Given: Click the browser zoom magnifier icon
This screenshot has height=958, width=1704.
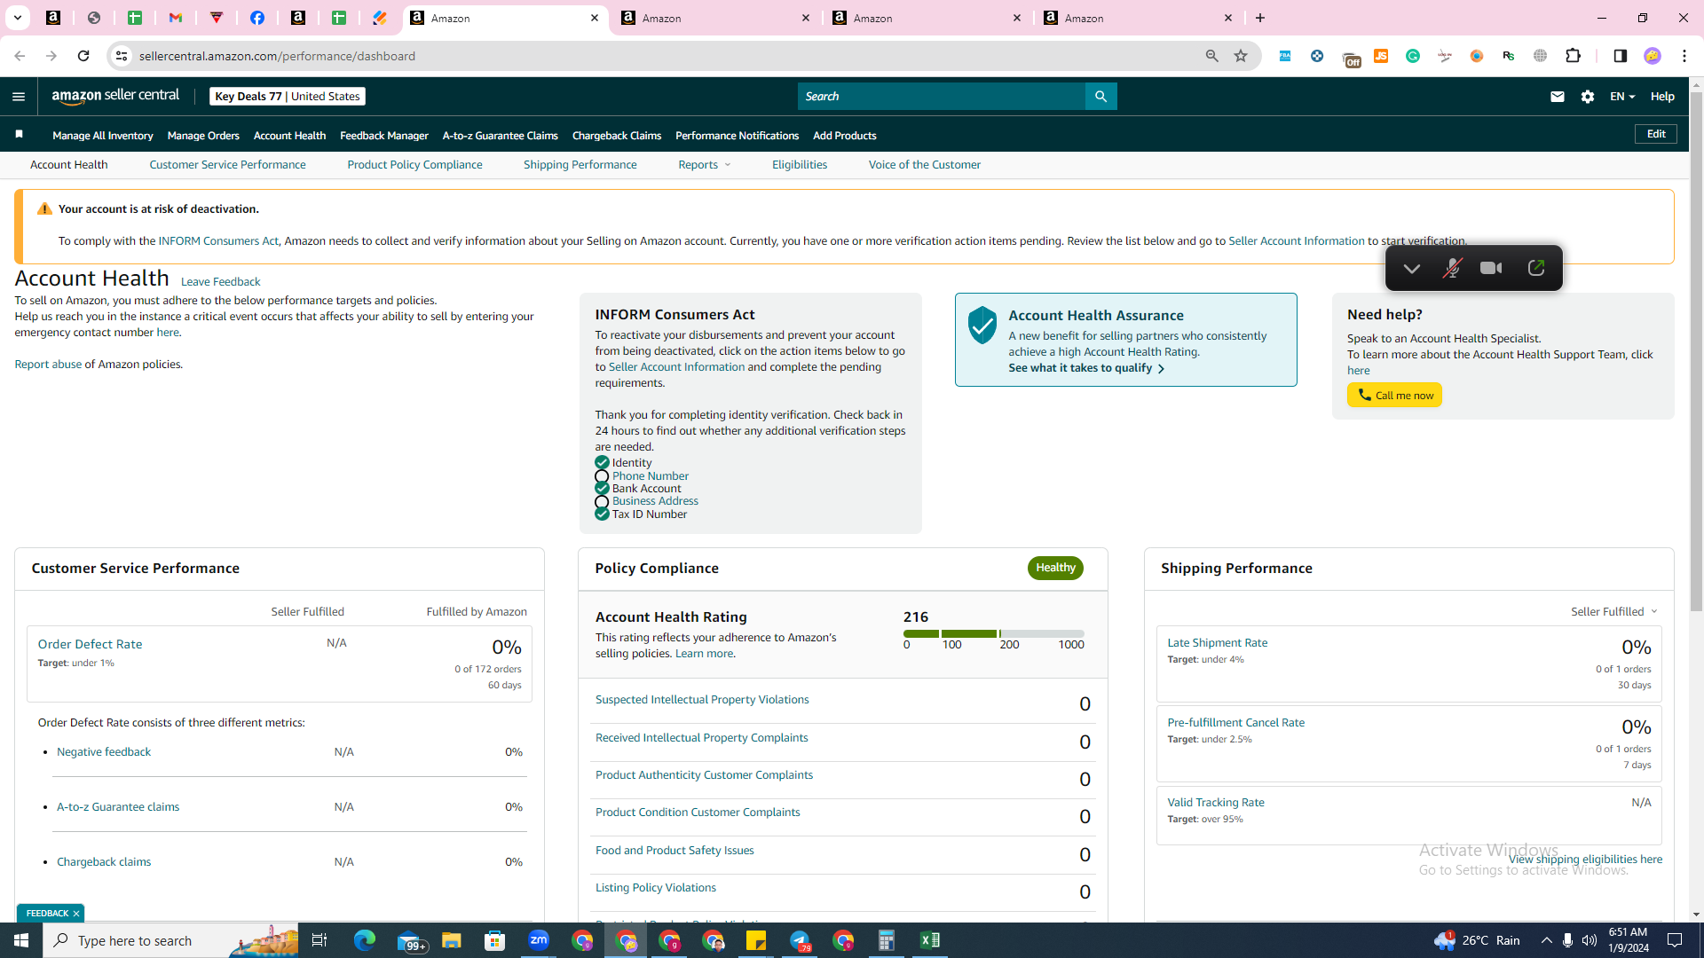Looking at the screenshot, I should click(x=1211, y=56).
